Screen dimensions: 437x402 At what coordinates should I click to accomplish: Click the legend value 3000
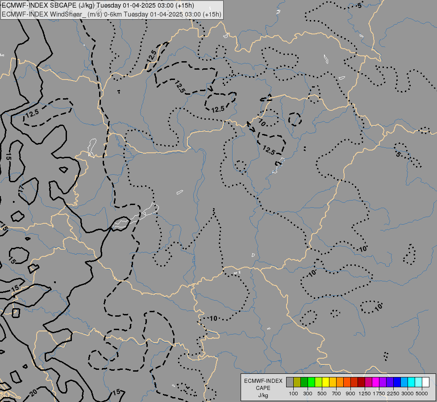point(408,394)
